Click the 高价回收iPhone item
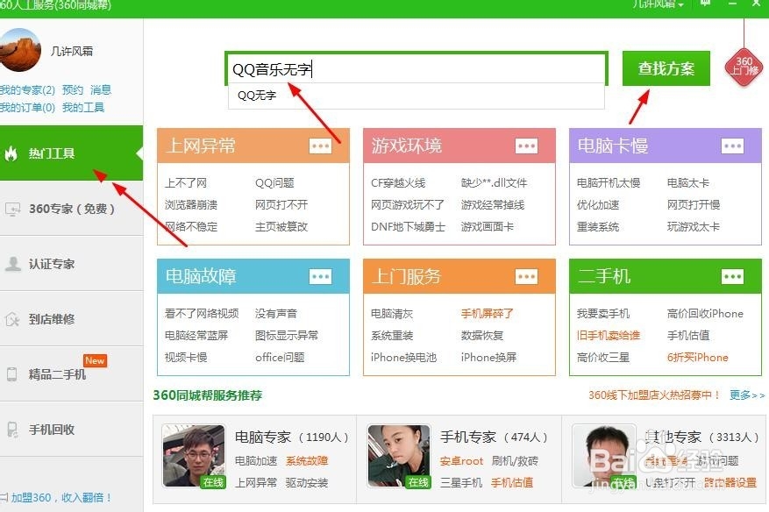 click(705, 313)
